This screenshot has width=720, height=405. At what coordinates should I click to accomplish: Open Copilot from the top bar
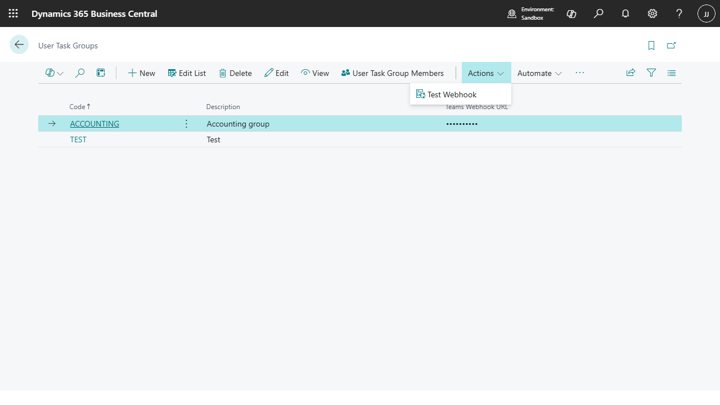(x=571, y=13)
